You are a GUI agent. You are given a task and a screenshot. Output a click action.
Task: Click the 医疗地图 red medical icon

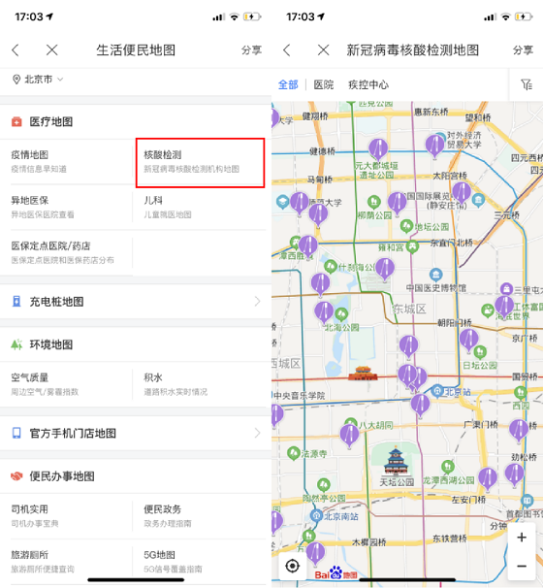[x=16, y=121]
